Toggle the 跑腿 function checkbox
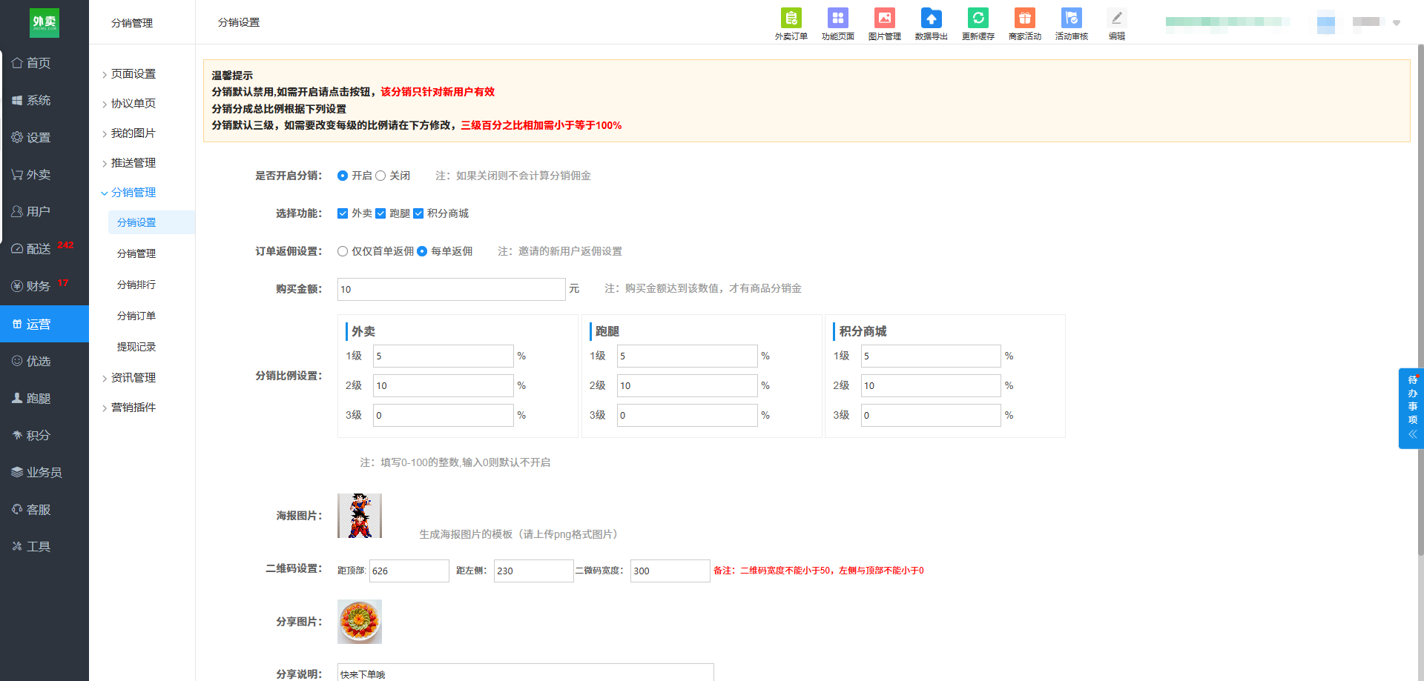This screenshot has height=681, width=1424. tap(380, 213)
